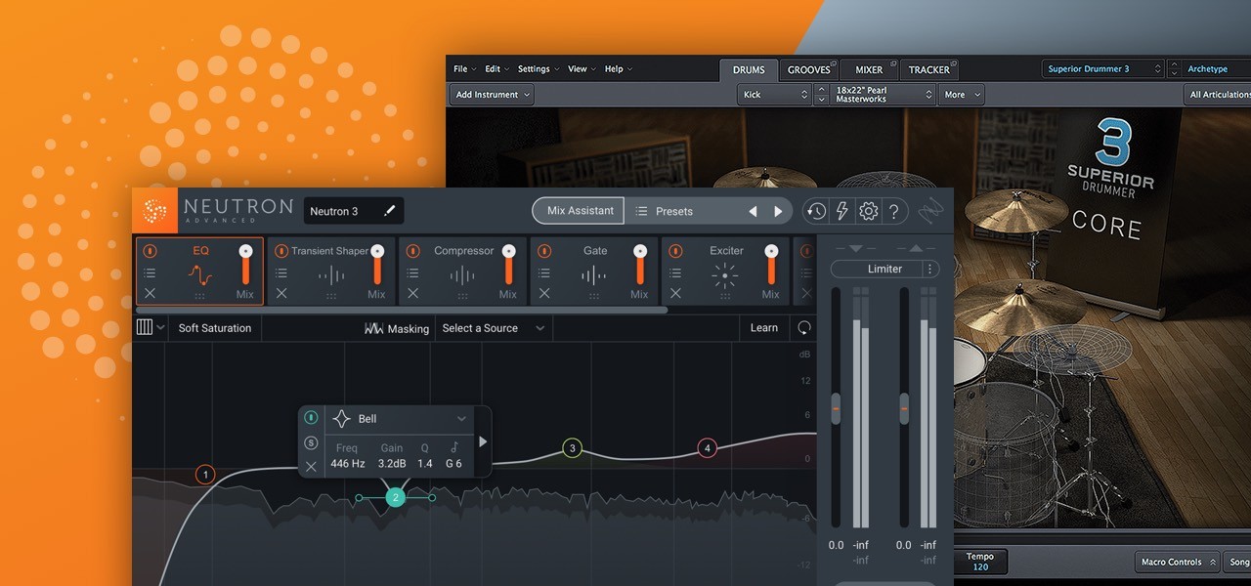Open Neutron settings gear icon
1251x586 pixels.
pyautogui.click(x=868, y=211)
